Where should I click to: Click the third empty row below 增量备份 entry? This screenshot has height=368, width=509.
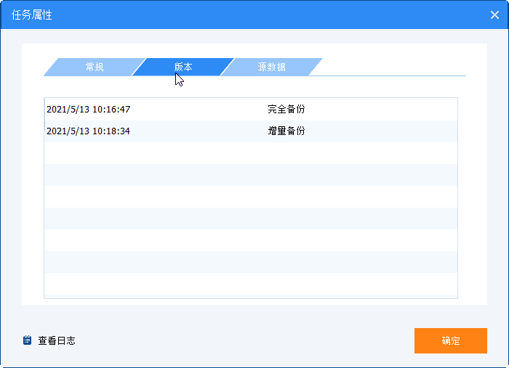[x=251, y=196]
